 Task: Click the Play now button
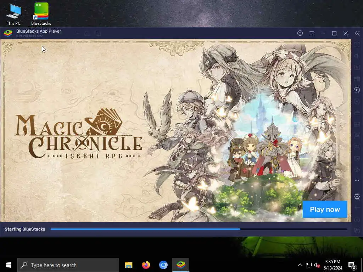click(x=325, y=209)
